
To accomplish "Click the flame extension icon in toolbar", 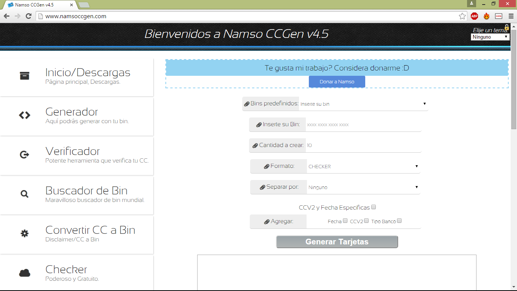I will pyautogui.click(x=486, y=16).
